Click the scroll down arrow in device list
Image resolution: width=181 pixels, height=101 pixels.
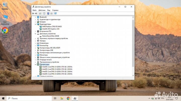[x=133, y=75]
